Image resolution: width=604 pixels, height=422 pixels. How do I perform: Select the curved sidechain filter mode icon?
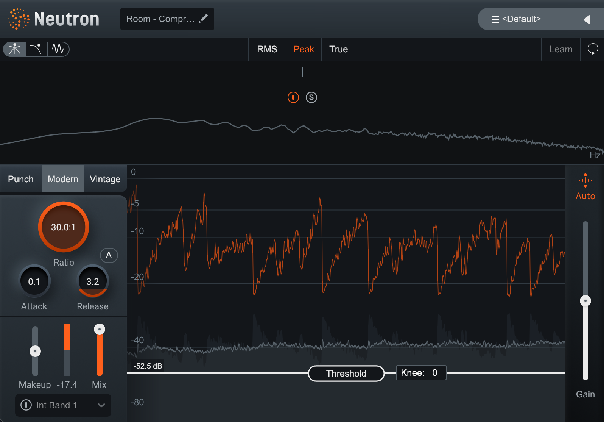click(36, 49)
